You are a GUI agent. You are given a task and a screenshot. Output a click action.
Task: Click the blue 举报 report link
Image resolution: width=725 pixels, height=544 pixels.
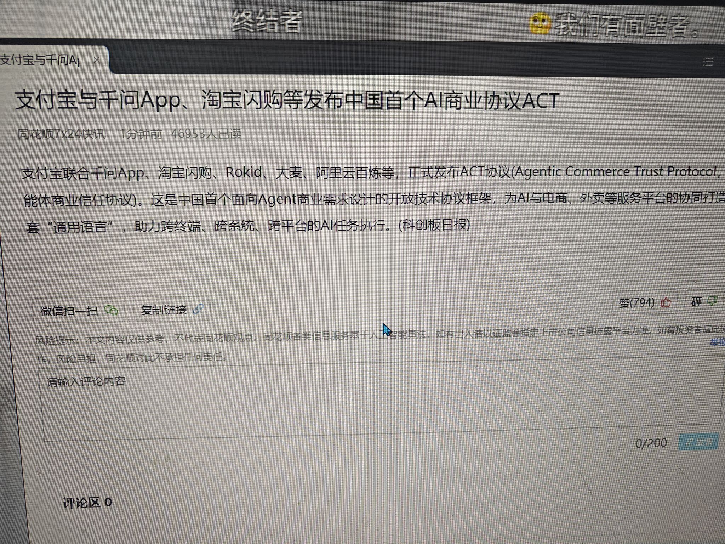click(x=718, y=342)
